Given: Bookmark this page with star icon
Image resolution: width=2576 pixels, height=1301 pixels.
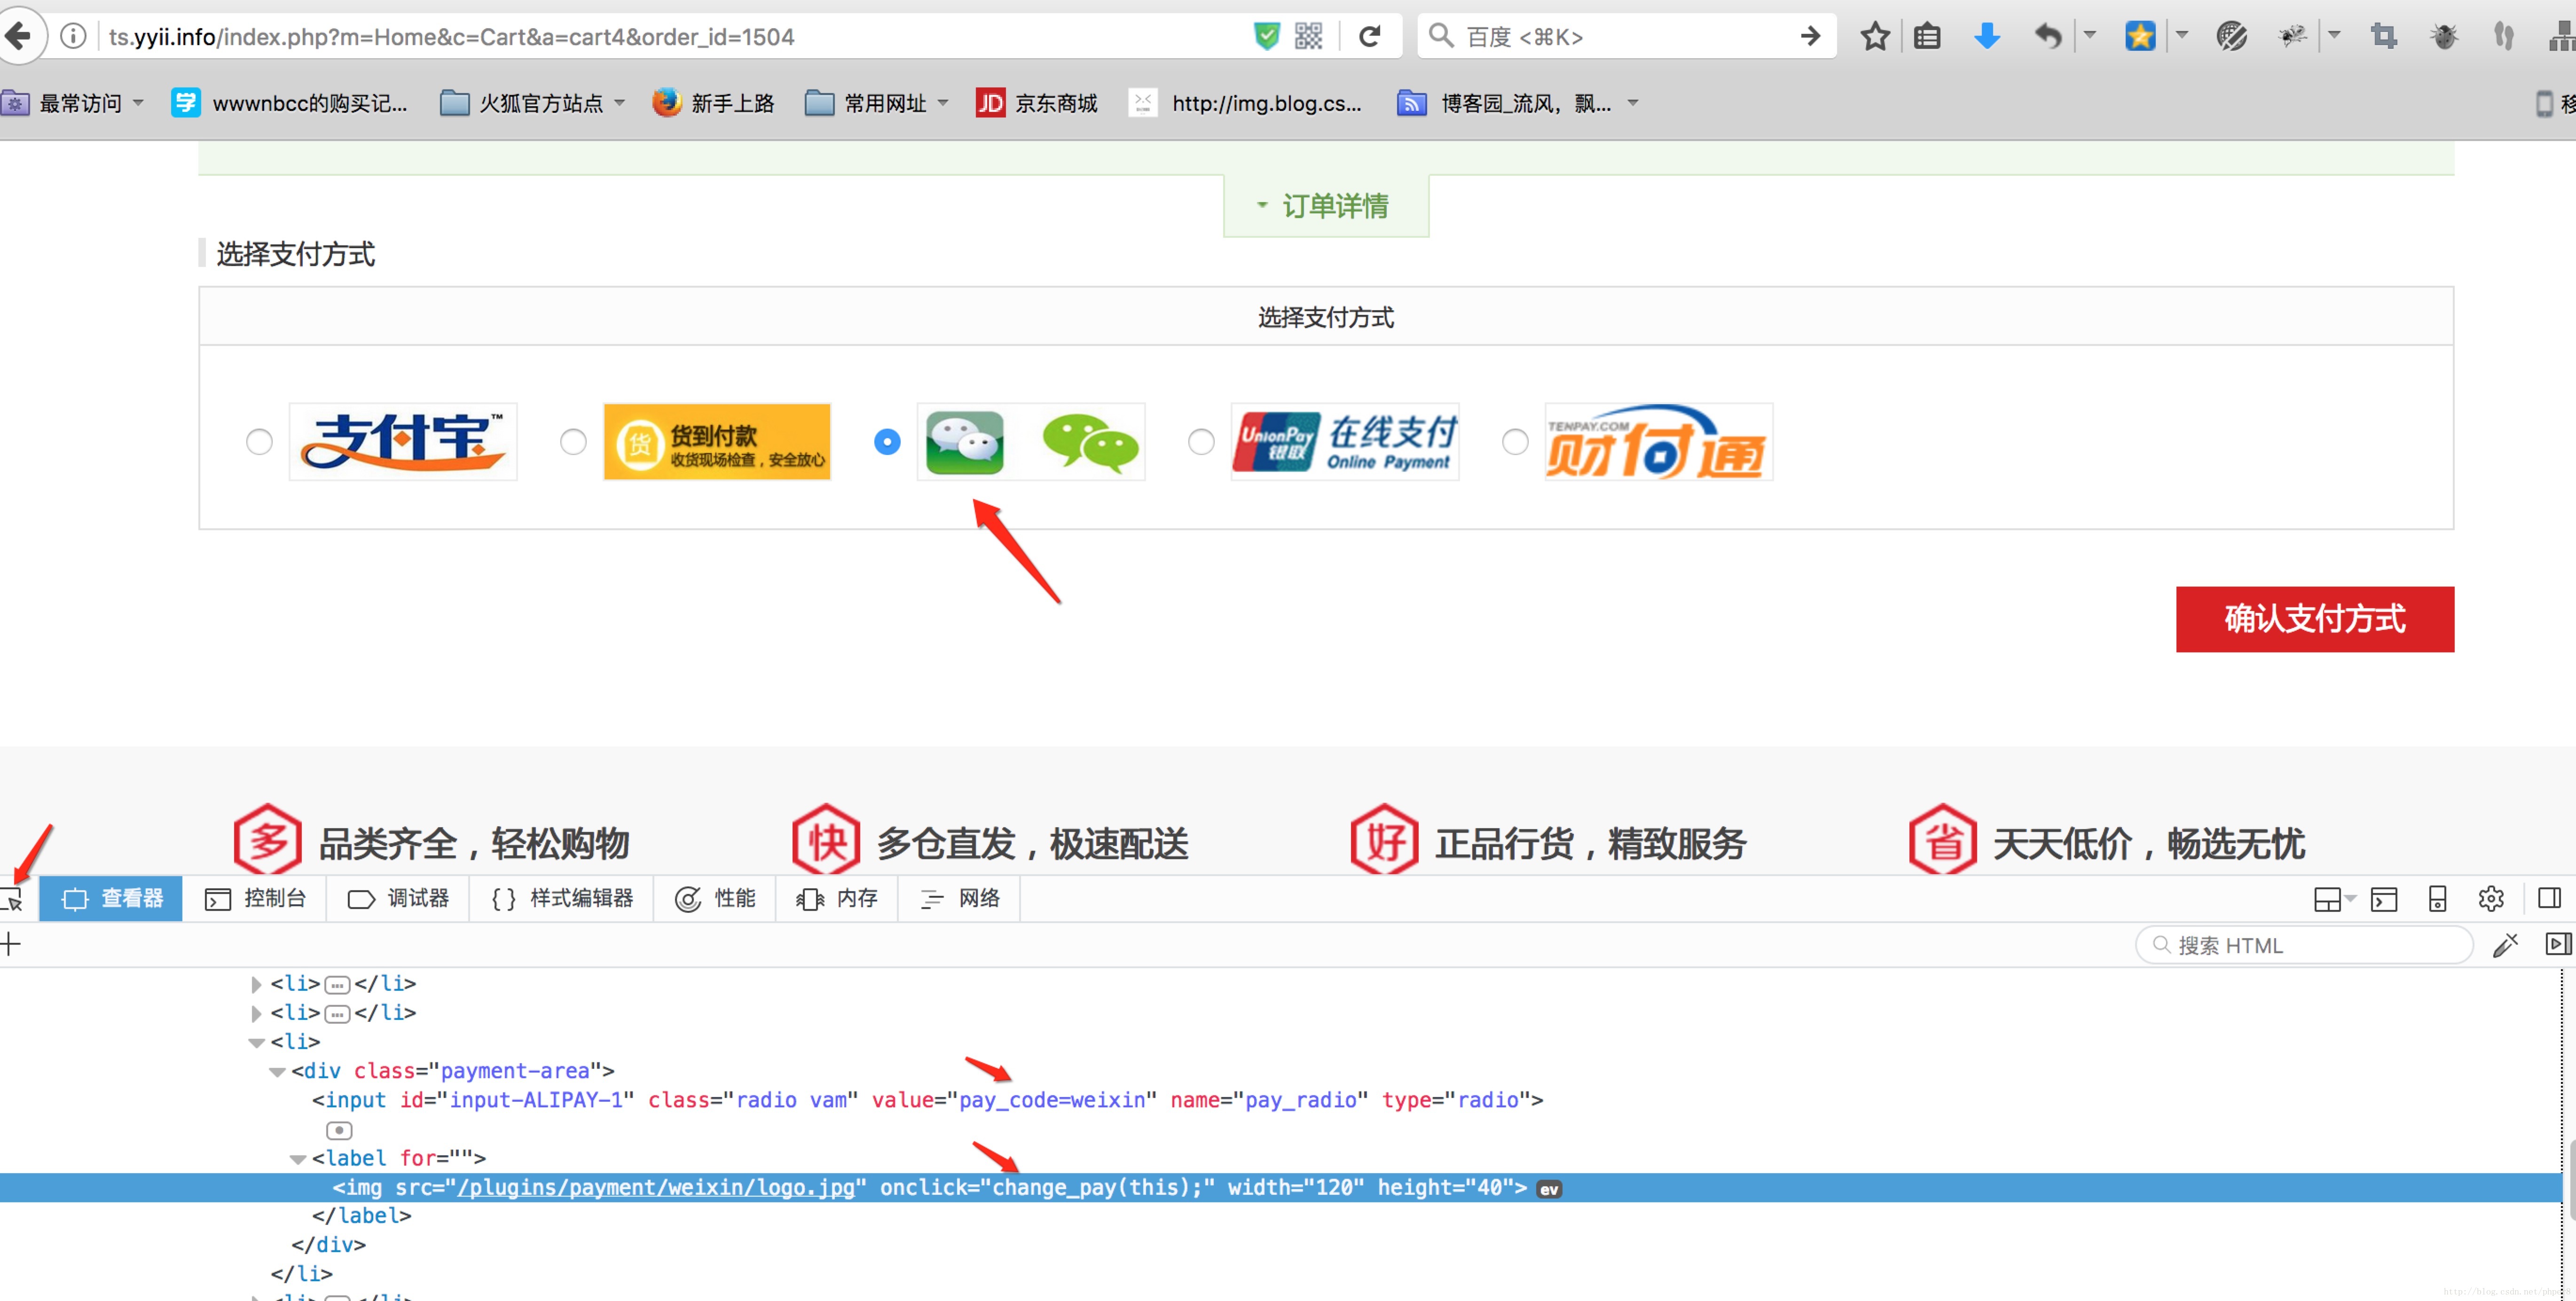Looking at the screenshot, I should pyautogui.click(x=1875, y=37).
